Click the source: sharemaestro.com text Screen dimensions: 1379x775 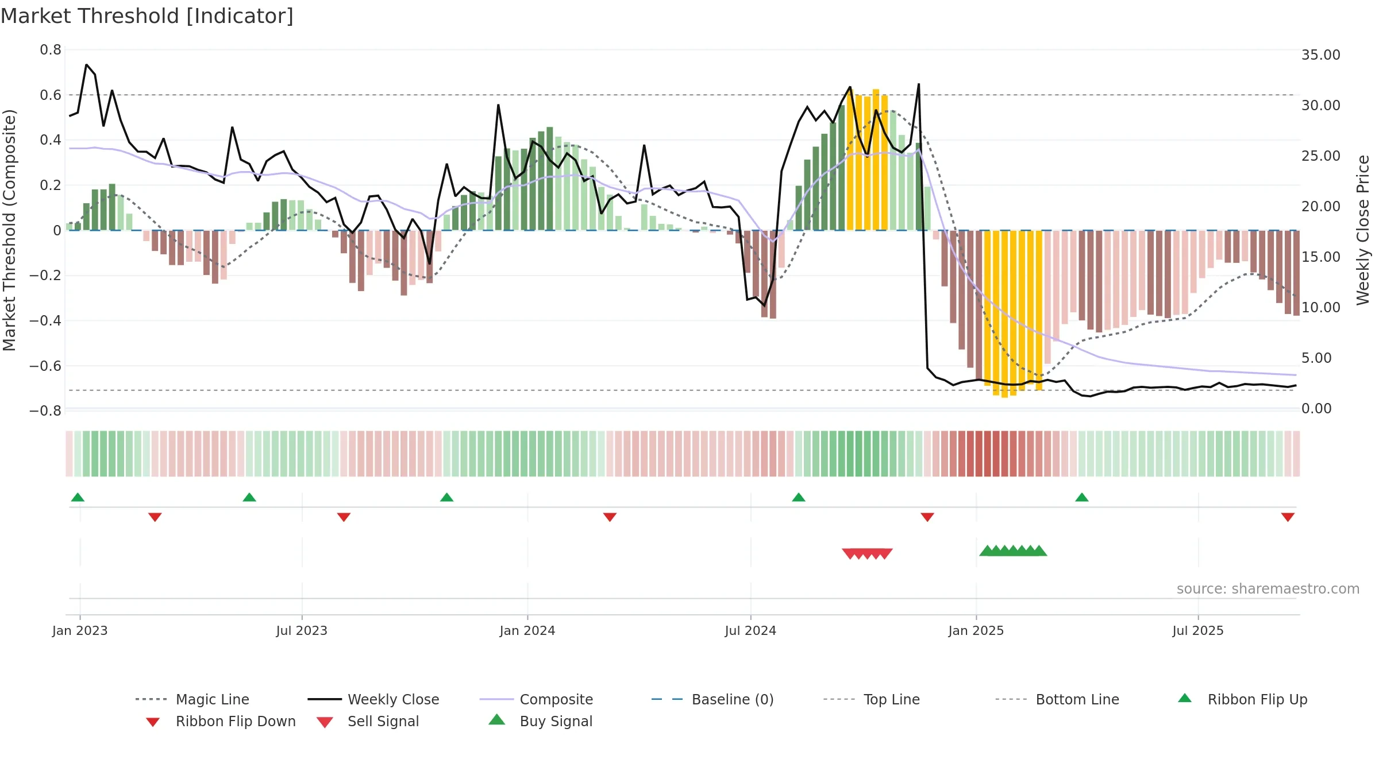pyautogui.click(x=1268, y=589)
